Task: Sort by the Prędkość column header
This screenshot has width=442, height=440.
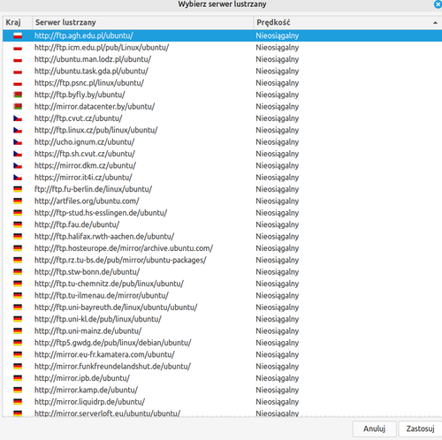Action: [347, 22]
